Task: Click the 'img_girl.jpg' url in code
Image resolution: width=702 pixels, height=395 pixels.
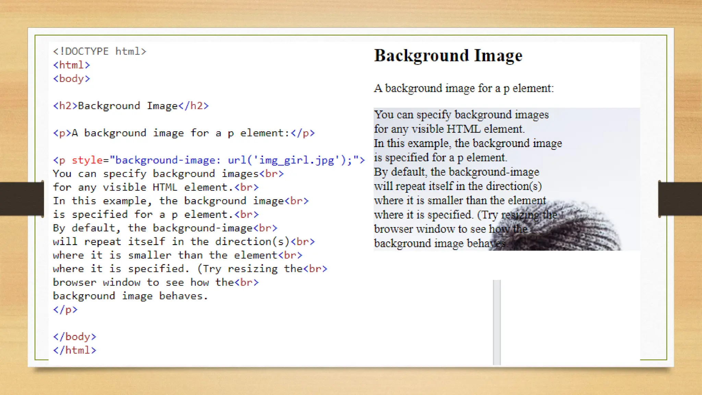Action: coord(296,160)
